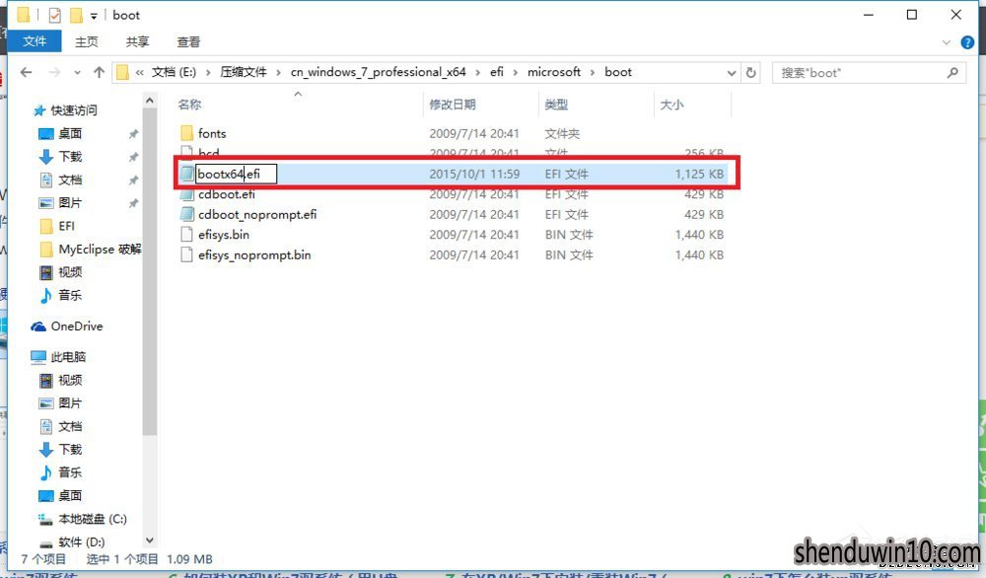Viewport: 986px width, 578px height.
Task: Open 快速访问 in the sidebar
Action: click(x=74, y=110)
